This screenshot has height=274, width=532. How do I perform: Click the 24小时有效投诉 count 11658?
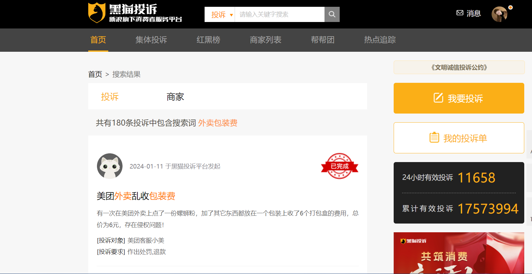(476, 178)
